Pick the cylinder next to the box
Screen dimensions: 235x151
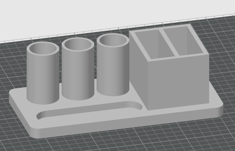pos(113,65)
